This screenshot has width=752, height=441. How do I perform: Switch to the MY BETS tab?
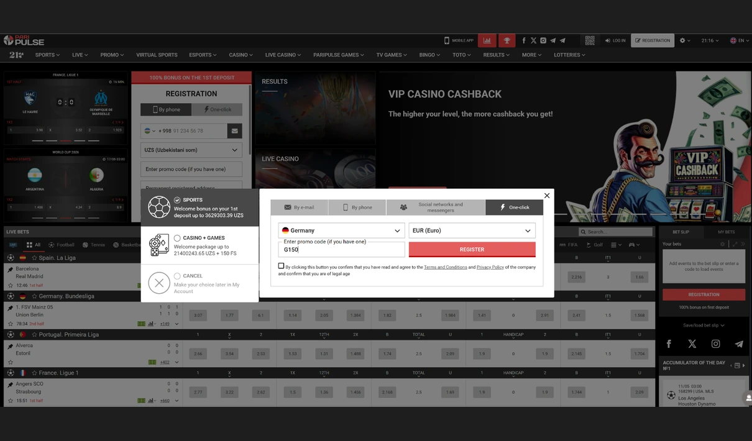726,232
